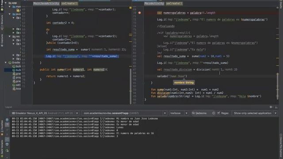
Task: Click the 'fun suma' function definition
Action: click(185, 90)
